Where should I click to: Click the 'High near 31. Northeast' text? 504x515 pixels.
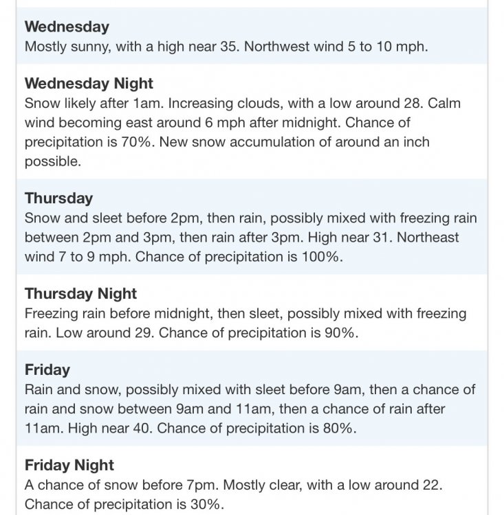[x=383, y=238]
